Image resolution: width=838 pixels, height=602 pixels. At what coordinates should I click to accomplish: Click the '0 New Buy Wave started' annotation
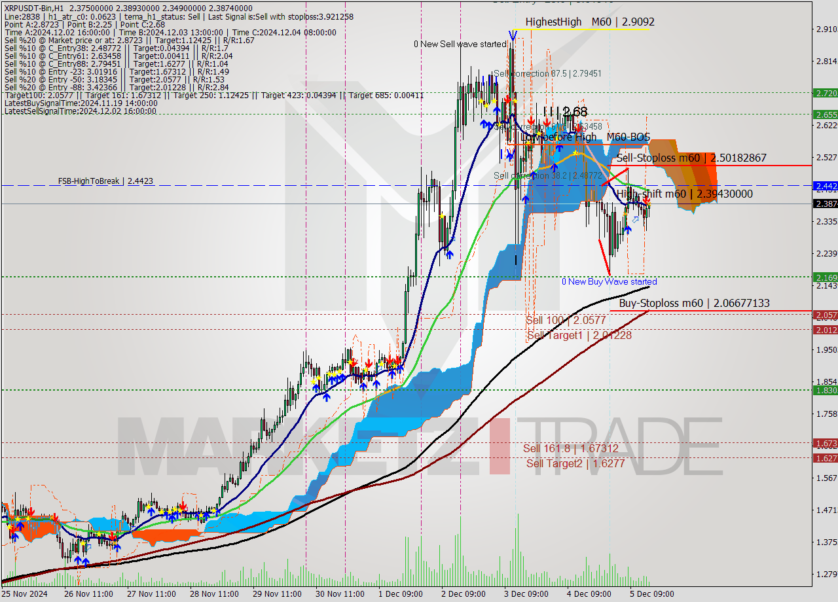609,281
